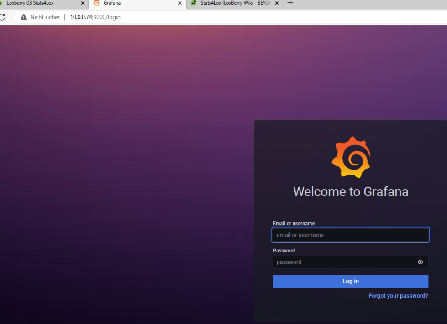Open a new browser tab
447x324 pixels.
pos(290,3)
